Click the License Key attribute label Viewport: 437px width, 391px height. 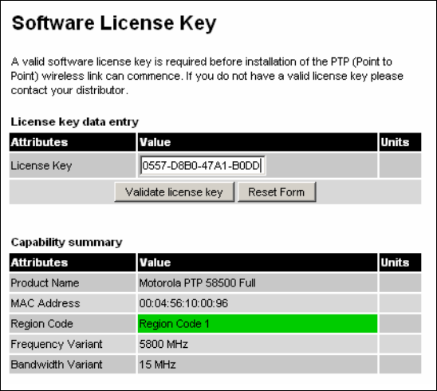[x=41, y=166]
